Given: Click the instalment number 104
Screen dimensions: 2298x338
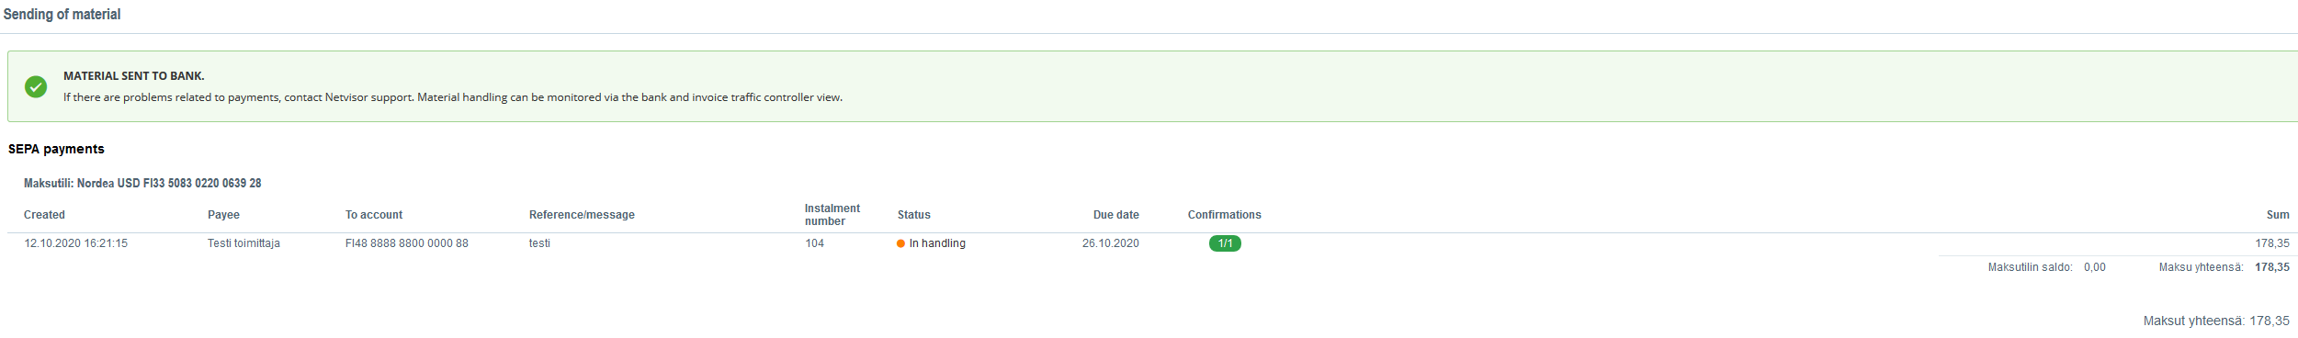Looking at the screenshot, I should pos(815,243).
